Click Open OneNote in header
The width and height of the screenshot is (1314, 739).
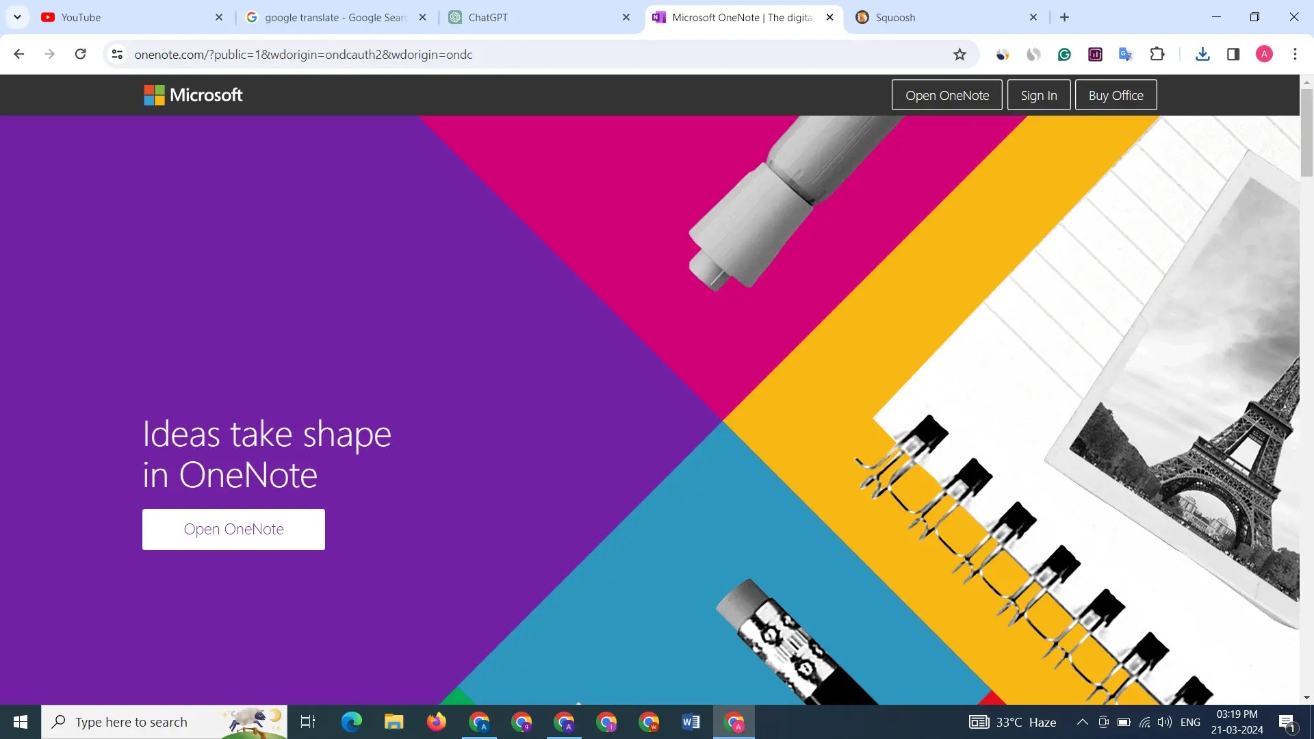(x=947, y=95)
